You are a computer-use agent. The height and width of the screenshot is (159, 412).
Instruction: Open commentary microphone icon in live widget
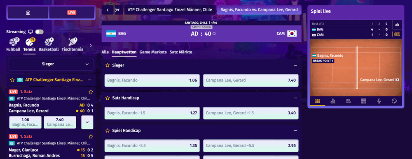[379, 101]
